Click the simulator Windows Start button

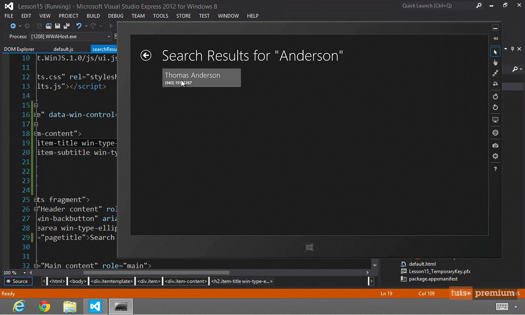point(310,247)
